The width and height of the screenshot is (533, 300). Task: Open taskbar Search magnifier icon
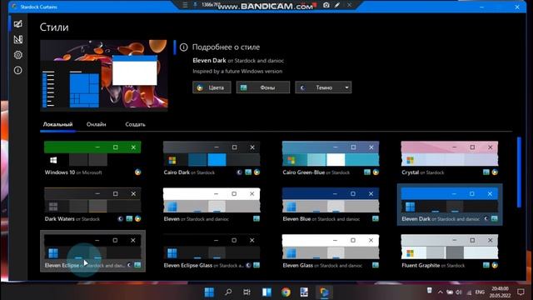point(228,292)
